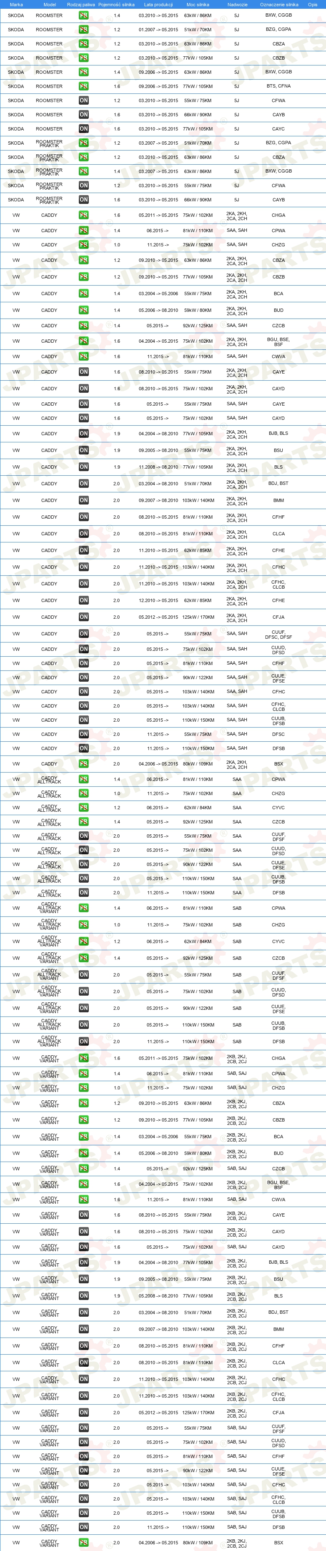Click '12.2010 -> 05.2015' production years cell
The height and width of the screenshot is (1551, 326).
158,600
